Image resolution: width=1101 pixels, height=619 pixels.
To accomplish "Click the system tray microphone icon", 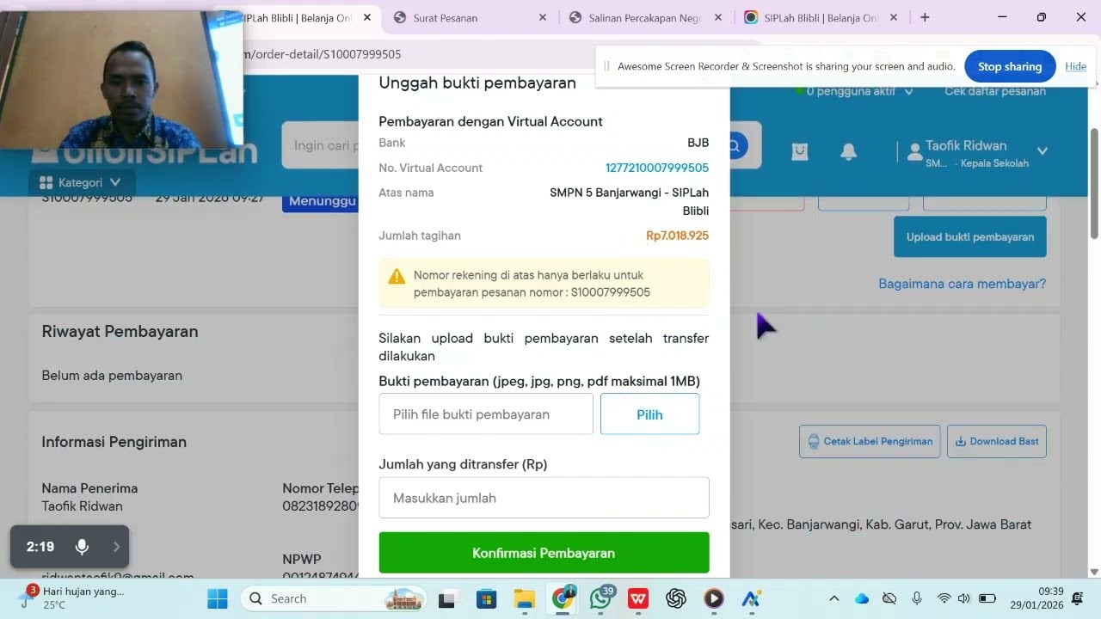I will point(917,598).
